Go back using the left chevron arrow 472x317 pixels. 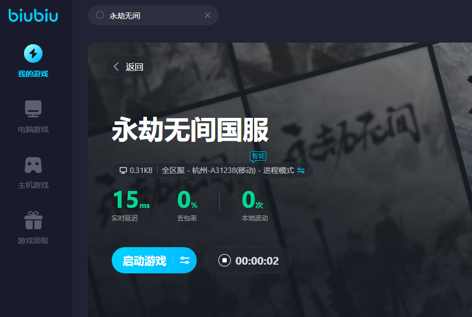[x=116, y=67]
